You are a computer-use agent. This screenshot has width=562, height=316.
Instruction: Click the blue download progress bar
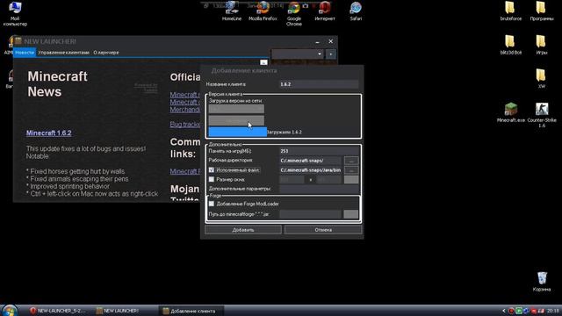[238, 132]
